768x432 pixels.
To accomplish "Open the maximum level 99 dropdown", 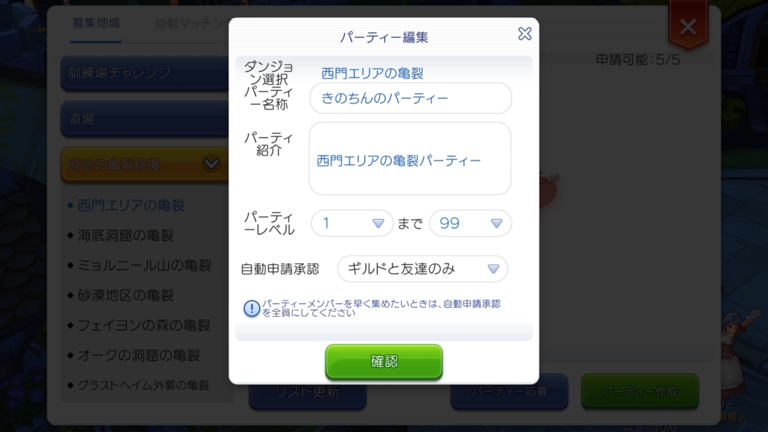I will [470, 223].
